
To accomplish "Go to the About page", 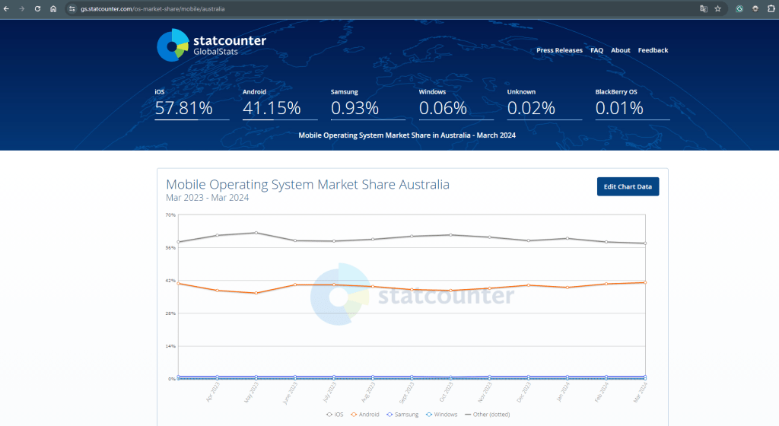I will 620,50.
